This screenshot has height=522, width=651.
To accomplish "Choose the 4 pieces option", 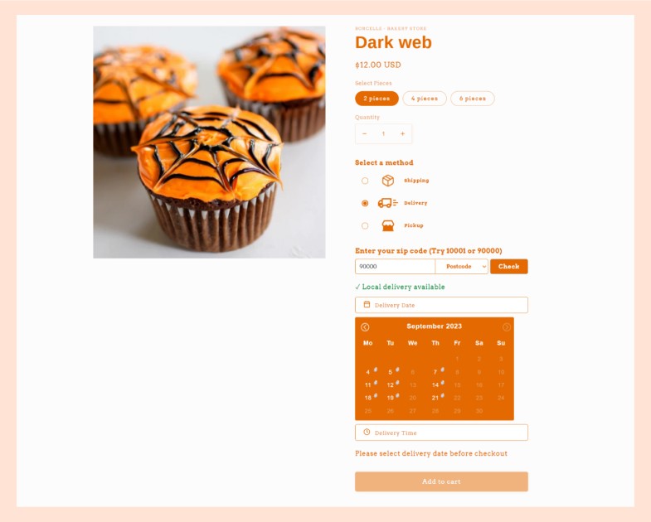I will [x=425, y=99].
